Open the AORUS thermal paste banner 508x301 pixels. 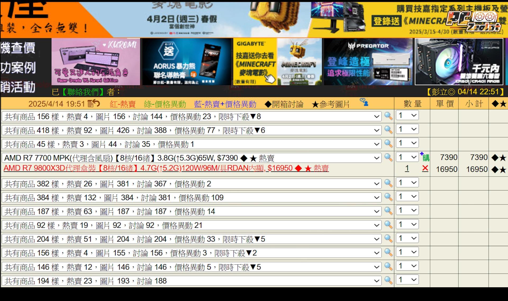[187, 62]
